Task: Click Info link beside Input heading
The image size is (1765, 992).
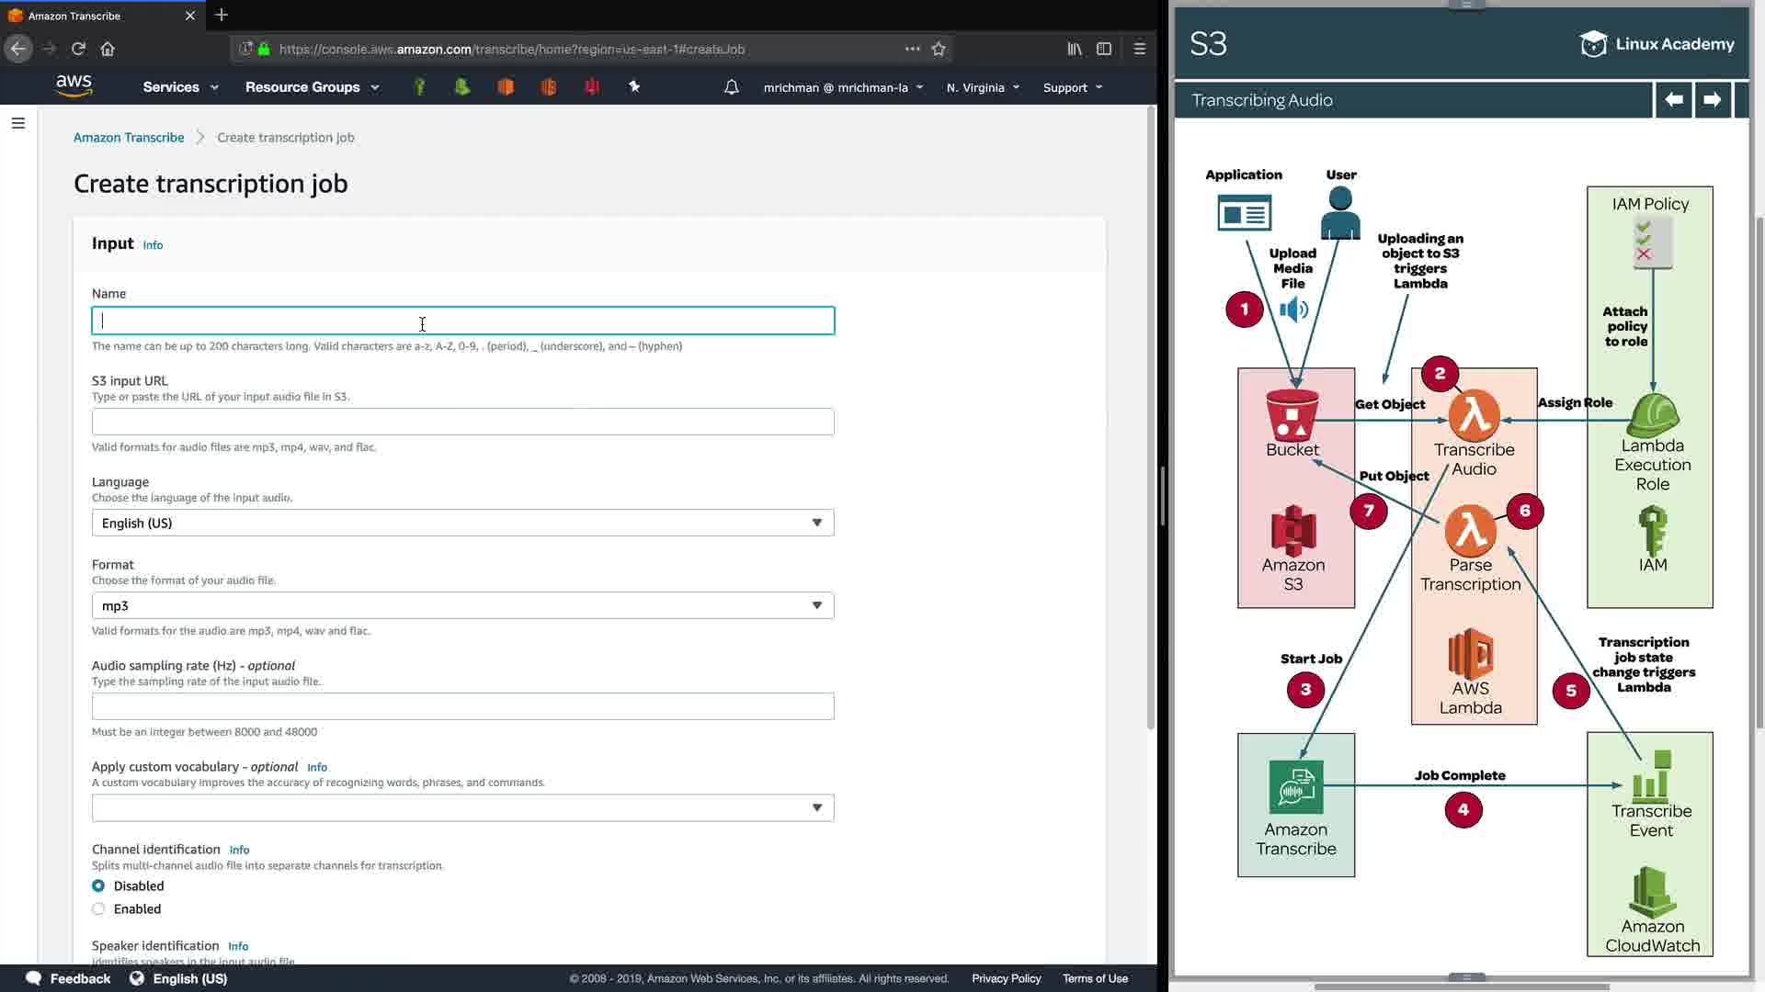Action: (153, 245)
